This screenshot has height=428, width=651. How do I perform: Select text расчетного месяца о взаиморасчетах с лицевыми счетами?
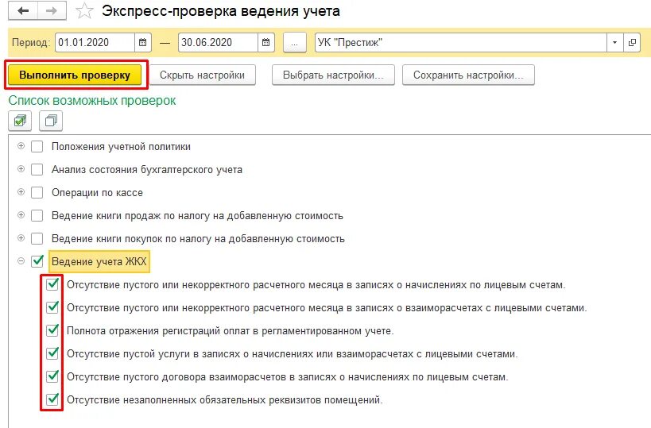coord(327,308)
